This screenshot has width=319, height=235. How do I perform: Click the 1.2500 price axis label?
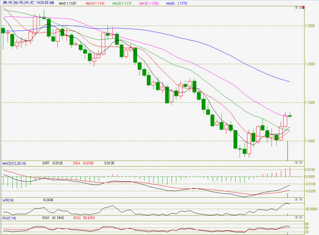pyautogui.click(x=309, y=26)
